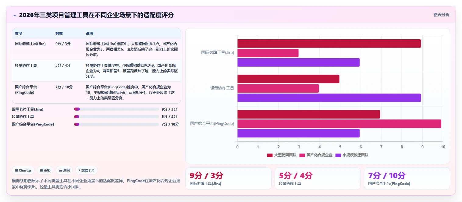Screen dimensions: 462x202
Task: Click the 表格 chip
Action: tap(45, 170)
